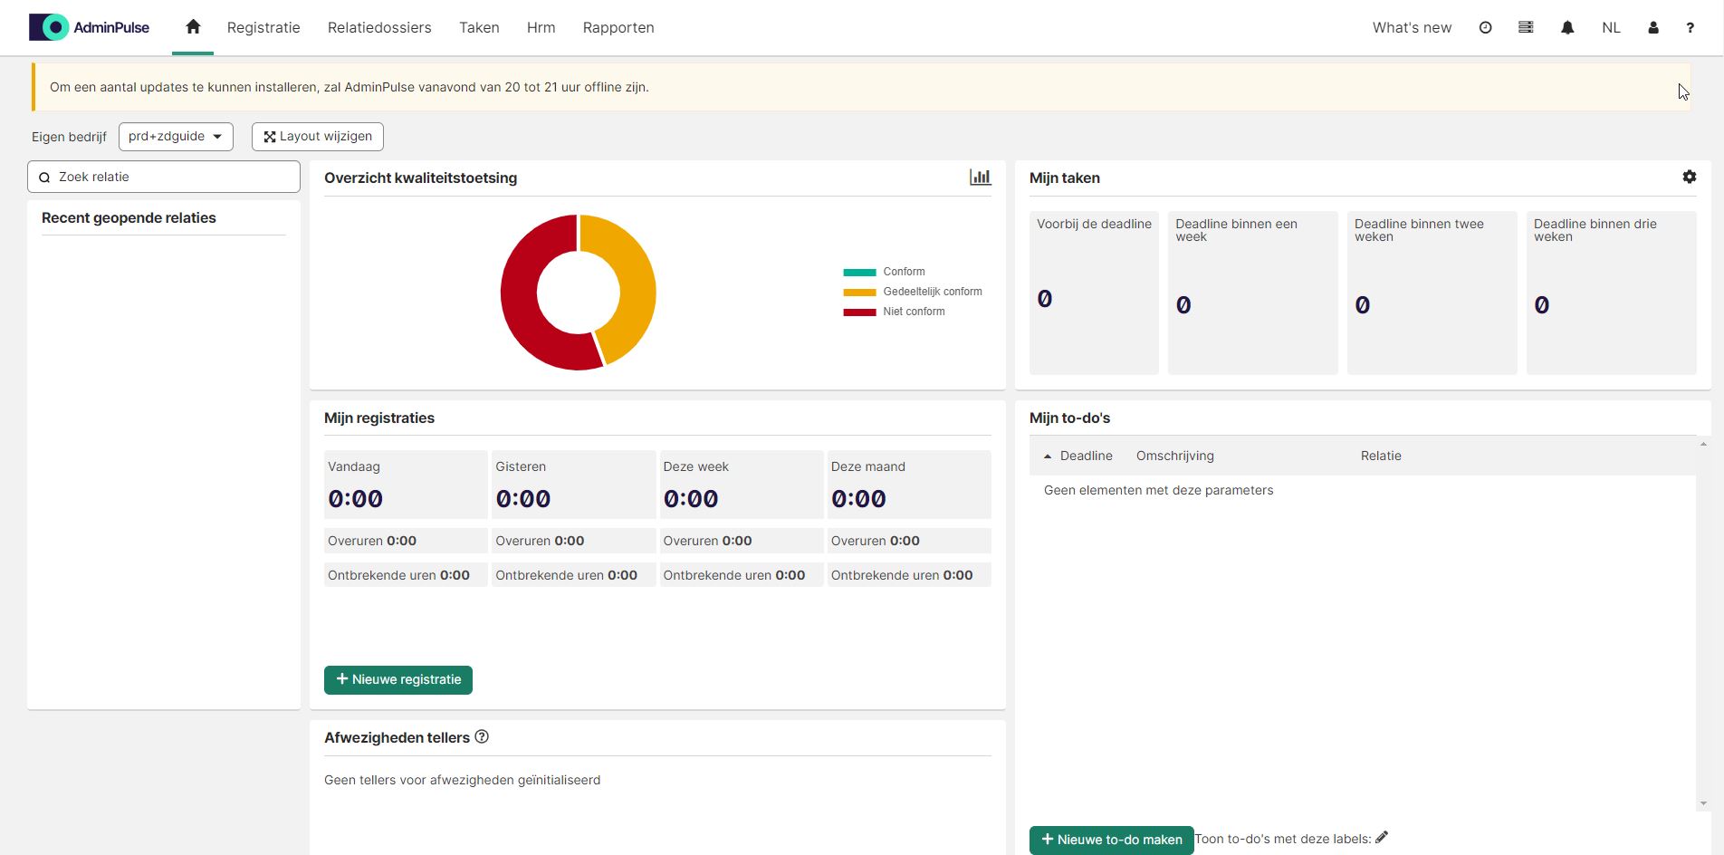Toggle Conform legend swatch
1724x855 pixels.
859,272
